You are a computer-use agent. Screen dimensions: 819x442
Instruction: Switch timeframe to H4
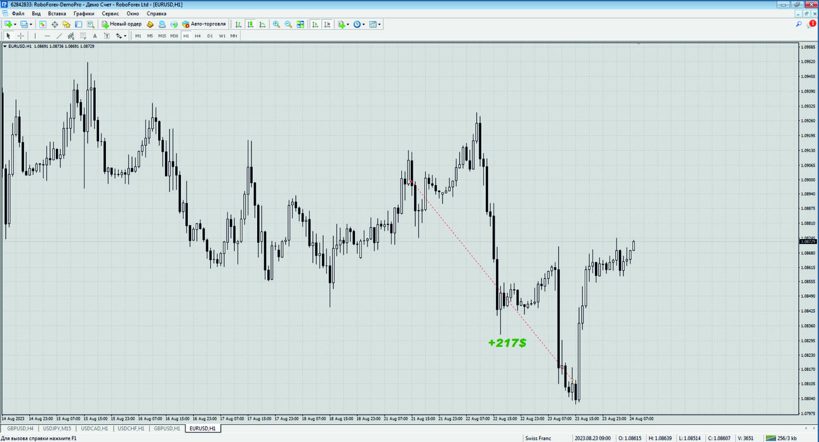[x=197, y=36]
